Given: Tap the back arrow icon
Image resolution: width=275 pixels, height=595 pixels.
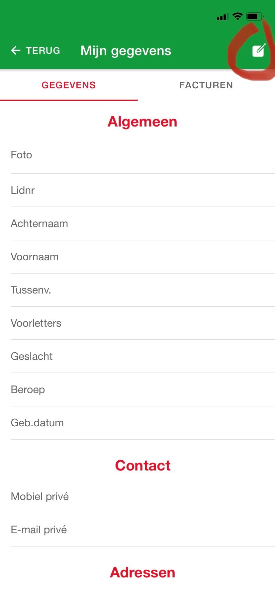Looking at the screenshot, I should (16, 50).
